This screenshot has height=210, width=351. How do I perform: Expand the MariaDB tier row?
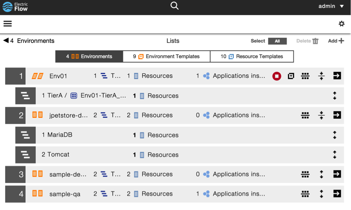point(335,135)
